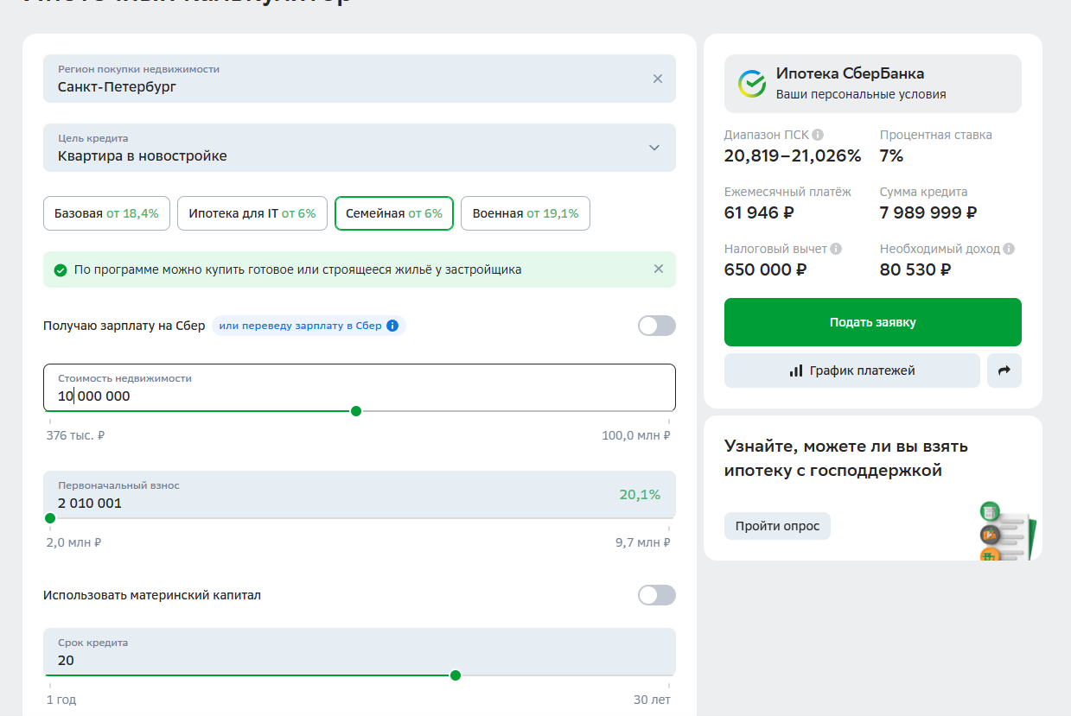Viewport: 1071px width, 716px height.
Task: Click the 1 год minimum term label
Action: tap(61, 700)
